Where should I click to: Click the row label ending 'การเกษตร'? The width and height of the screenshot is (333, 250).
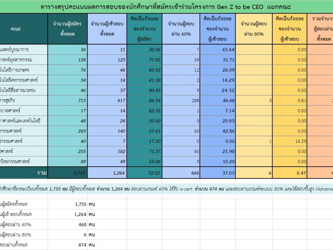(x=24, y=70)
